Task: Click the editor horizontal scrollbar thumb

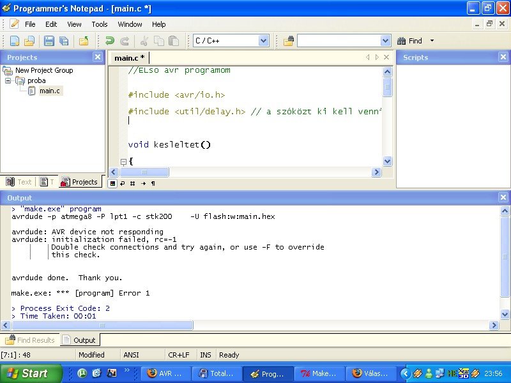Action: point(144,172)
